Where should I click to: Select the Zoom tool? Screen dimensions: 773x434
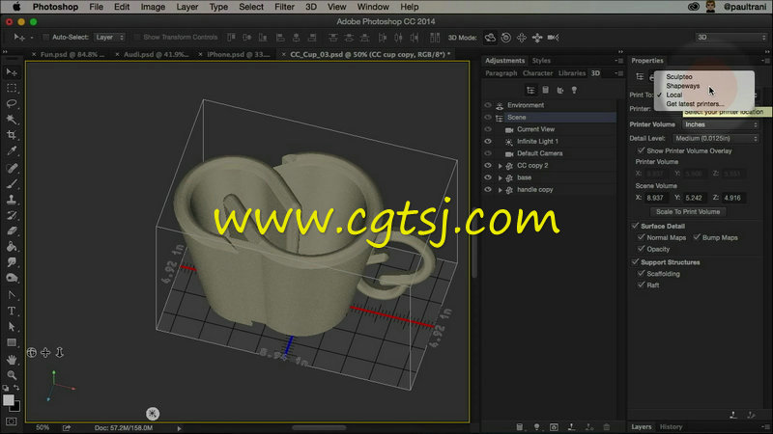click(x=12, y=375)
